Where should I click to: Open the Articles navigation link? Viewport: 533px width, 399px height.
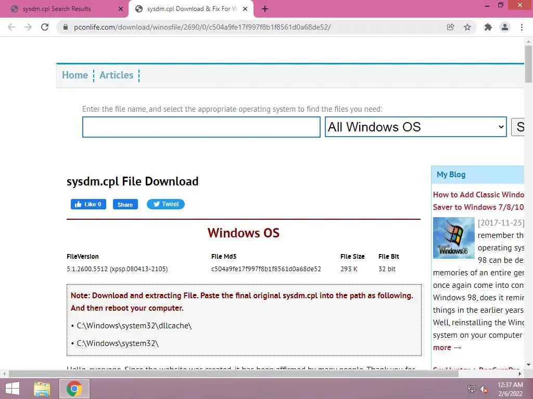[116, 75]
